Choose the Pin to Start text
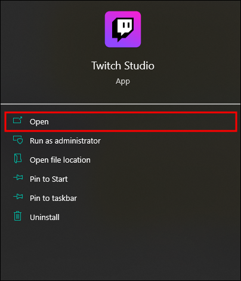241x281 pixels. tap(49, 179)
